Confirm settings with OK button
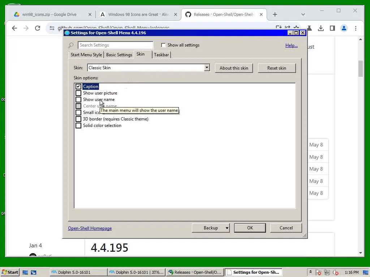Image resolution: width=370 pixels, height=277 pixels. [250, 228]
